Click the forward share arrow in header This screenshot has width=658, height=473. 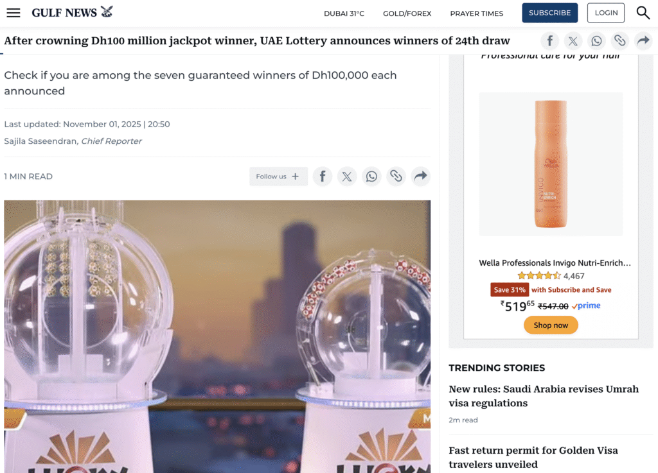click(643, 40)
